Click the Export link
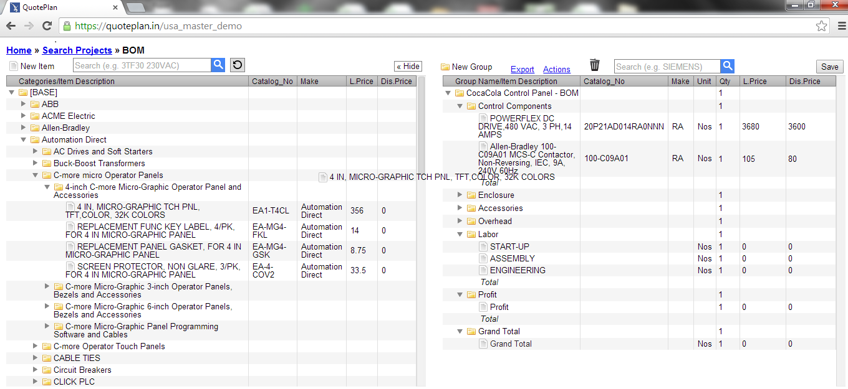The width and height of the screenshot is (848, 389). 523,69
